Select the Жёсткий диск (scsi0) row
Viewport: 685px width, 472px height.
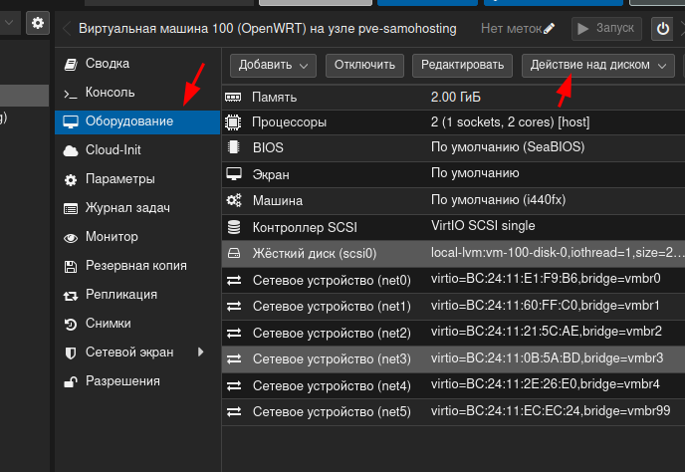tap(453, 254)
